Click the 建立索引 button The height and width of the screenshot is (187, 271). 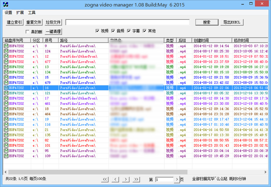click(14, 22)
